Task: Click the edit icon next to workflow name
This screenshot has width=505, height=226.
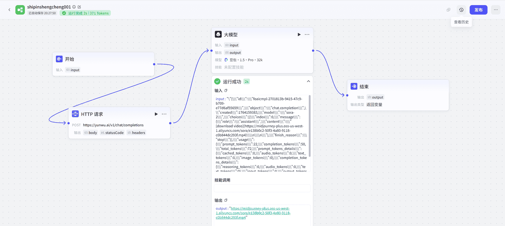Action: coord(79,7)
